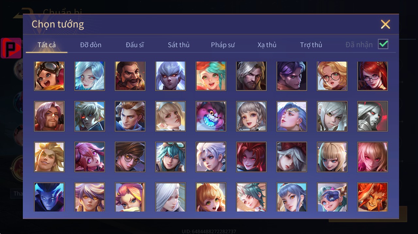Filter heroes by Sát thủ

179,45
